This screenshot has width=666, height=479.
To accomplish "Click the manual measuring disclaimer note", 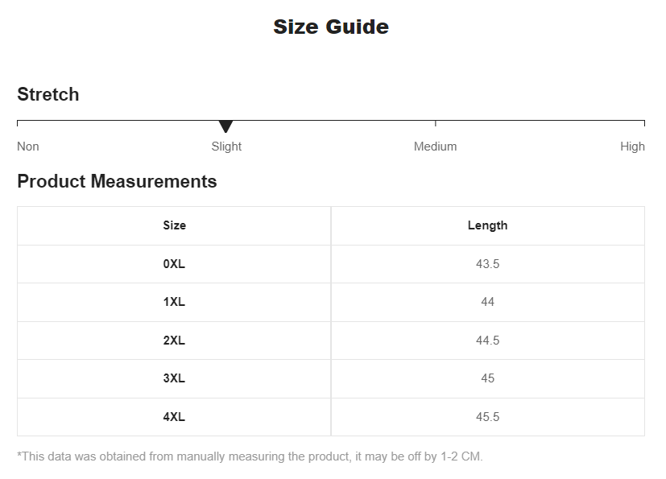I will [250, 456].
